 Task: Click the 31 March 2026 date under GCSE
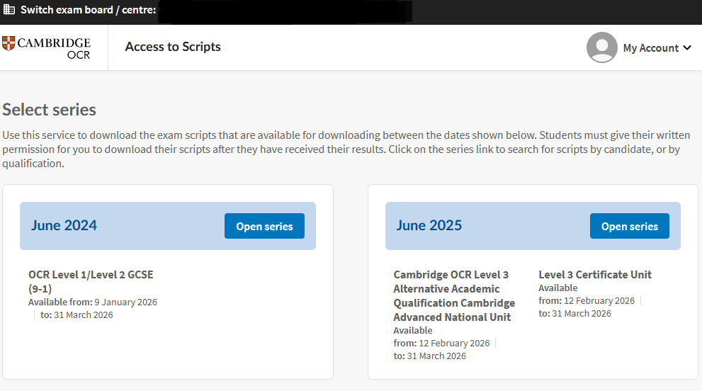click(x=83, y=314)
